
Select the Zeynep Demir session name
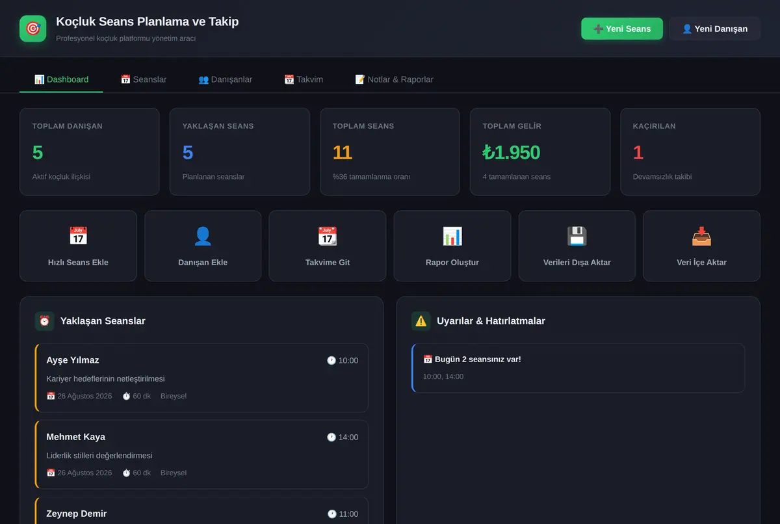(x=77, y=514)
